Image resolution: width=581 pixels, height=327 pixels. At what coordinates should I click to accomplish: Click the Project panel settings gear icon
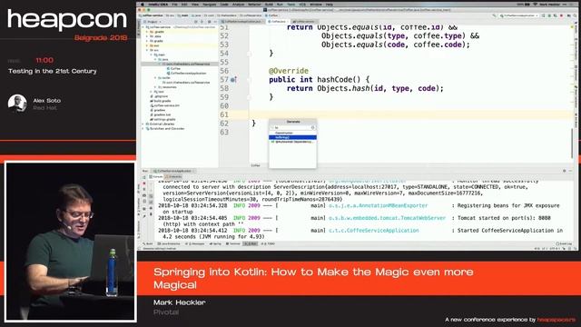click(209, 22)
